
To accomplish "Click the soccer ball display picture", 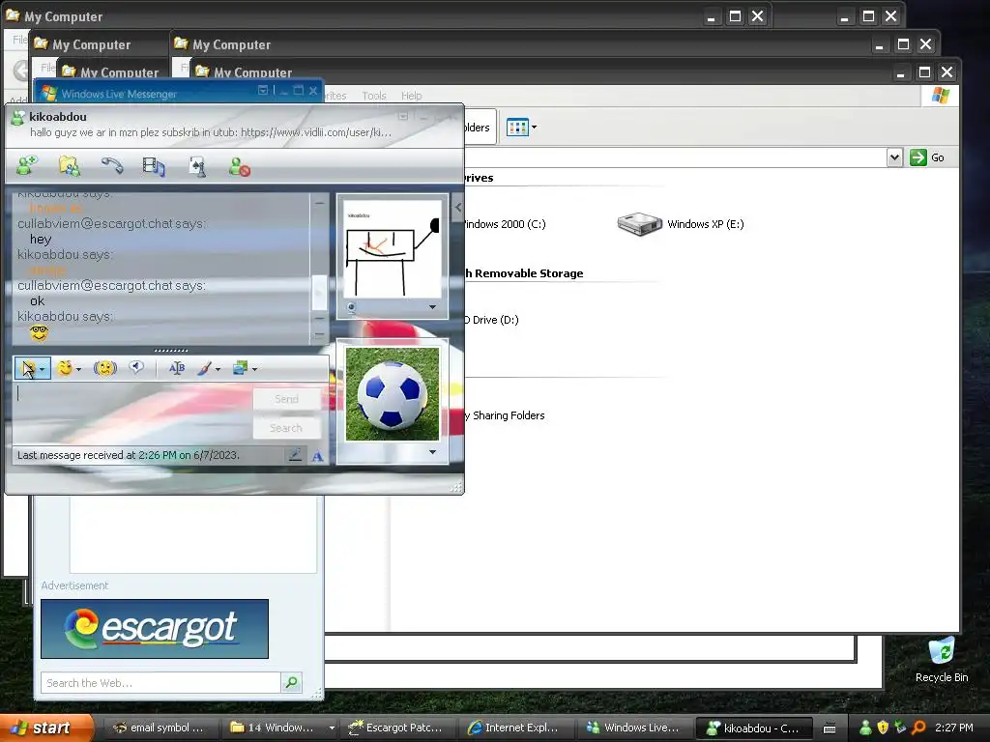I will coord(393,394).
